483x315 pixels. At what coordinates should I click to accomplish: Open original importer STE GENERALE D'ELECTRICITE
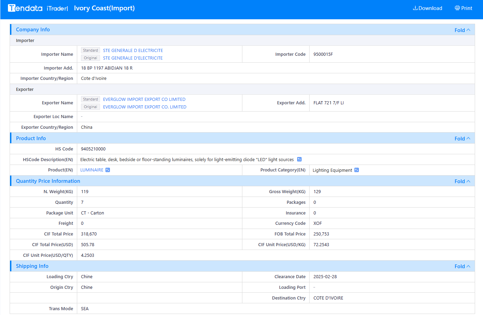pyautogui.click(x=133, y=58)
